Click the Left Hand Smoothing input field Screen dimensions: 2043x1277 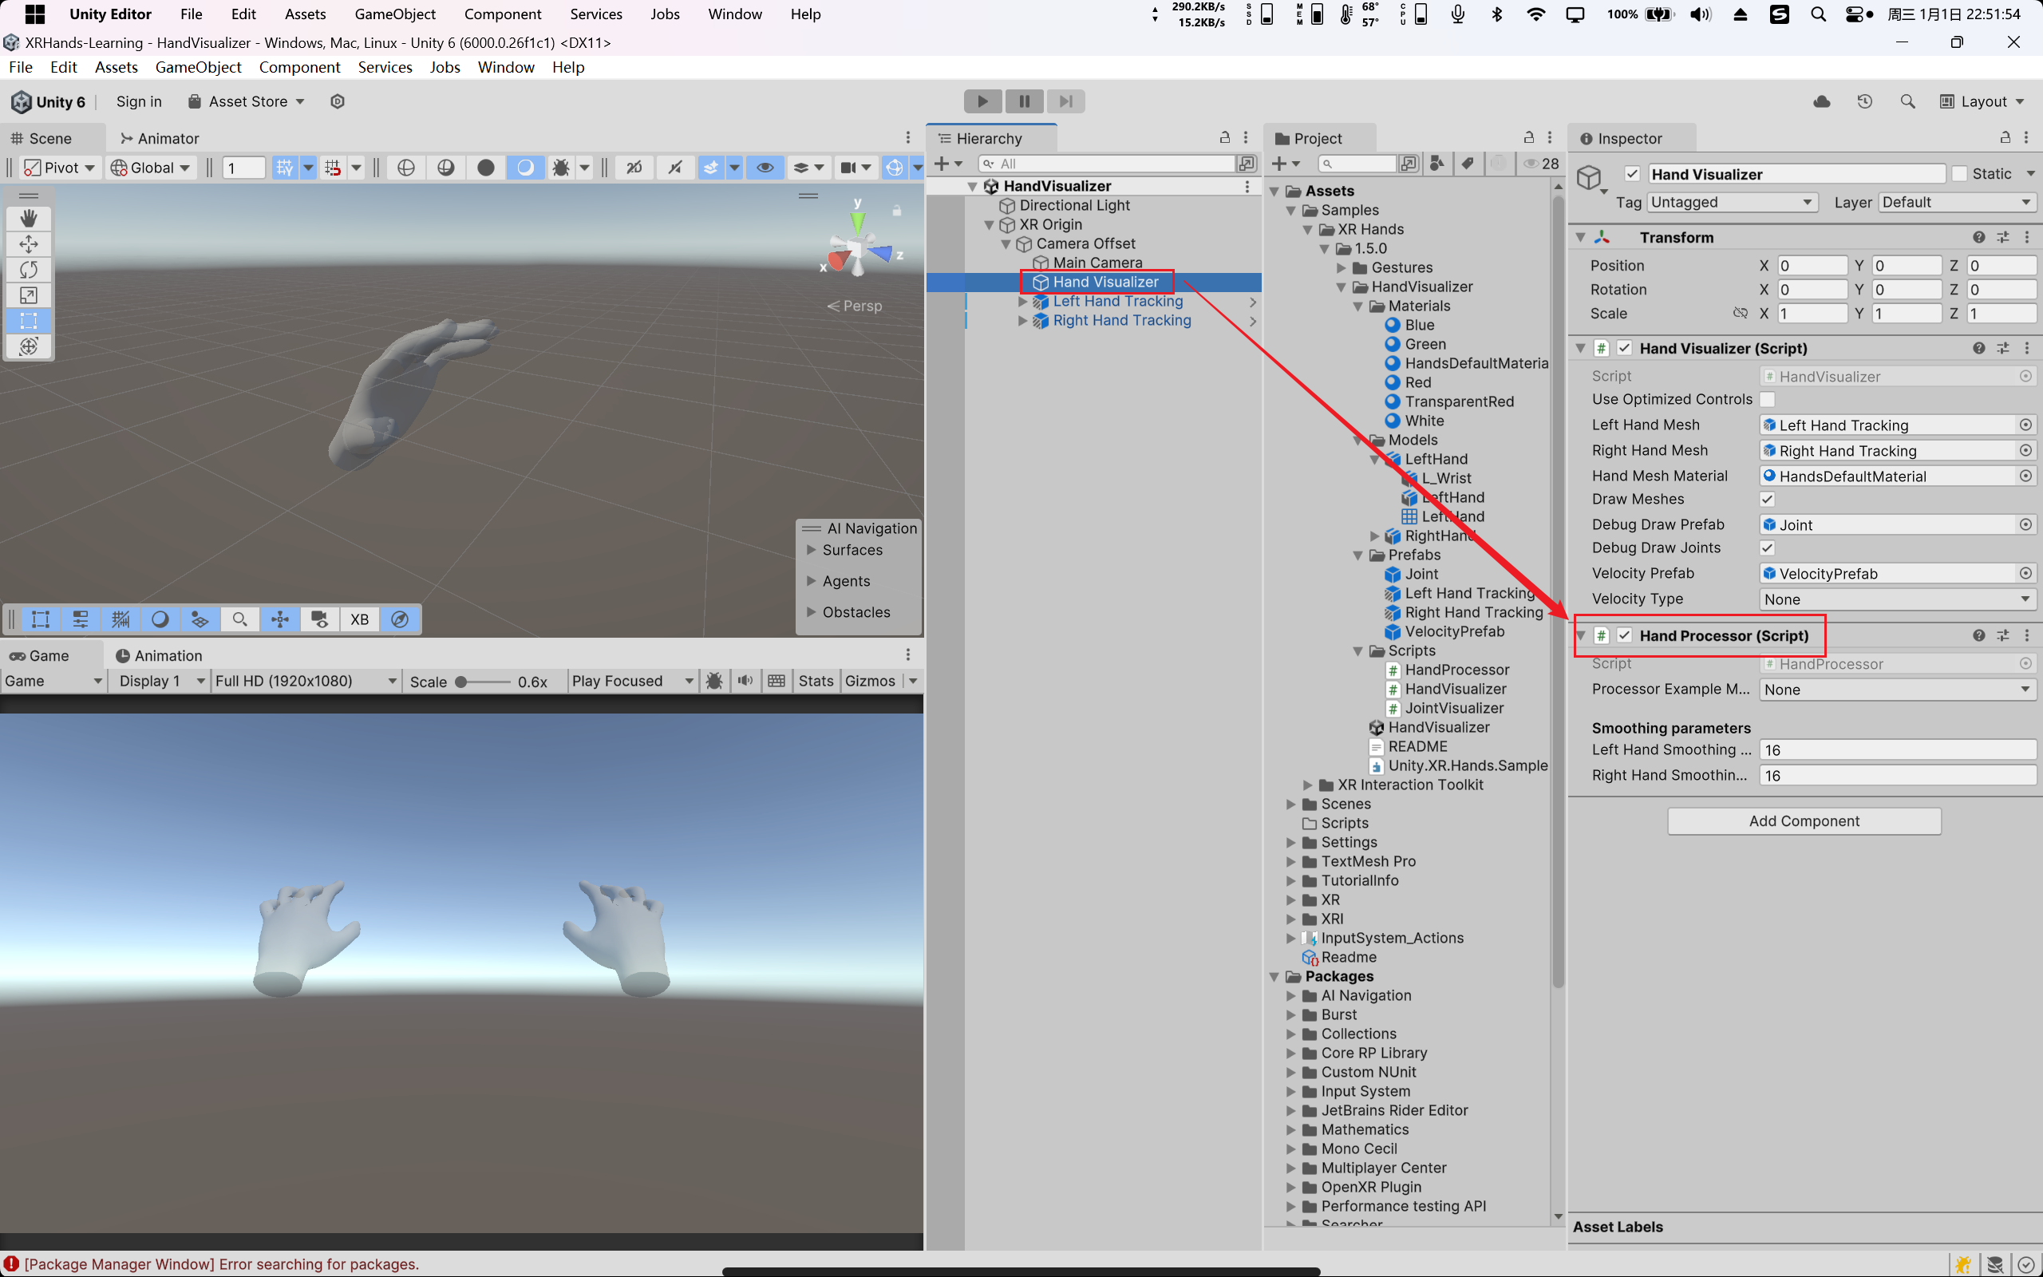coord(1896,750)
